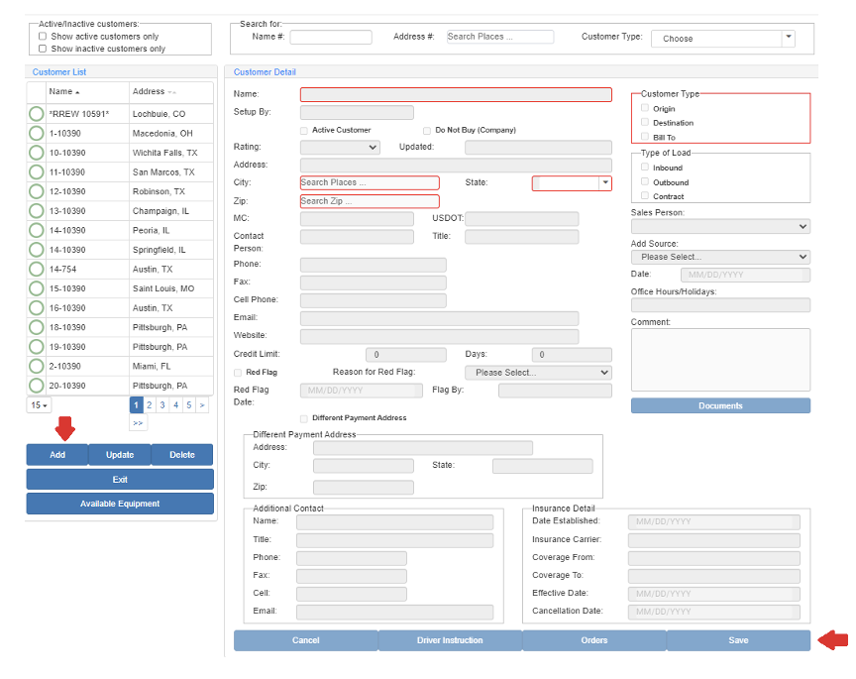Click the Delete button
The width and height of the screenshot is (856, 679).
[181, 455]
